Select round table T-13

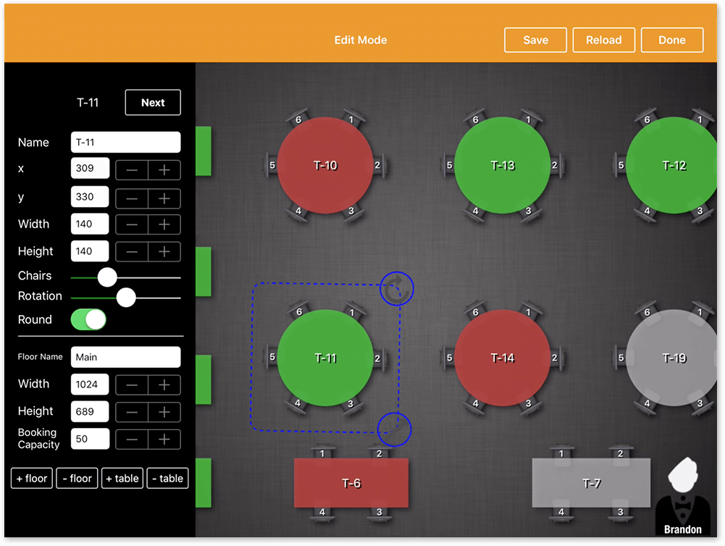tap(502, 165)
